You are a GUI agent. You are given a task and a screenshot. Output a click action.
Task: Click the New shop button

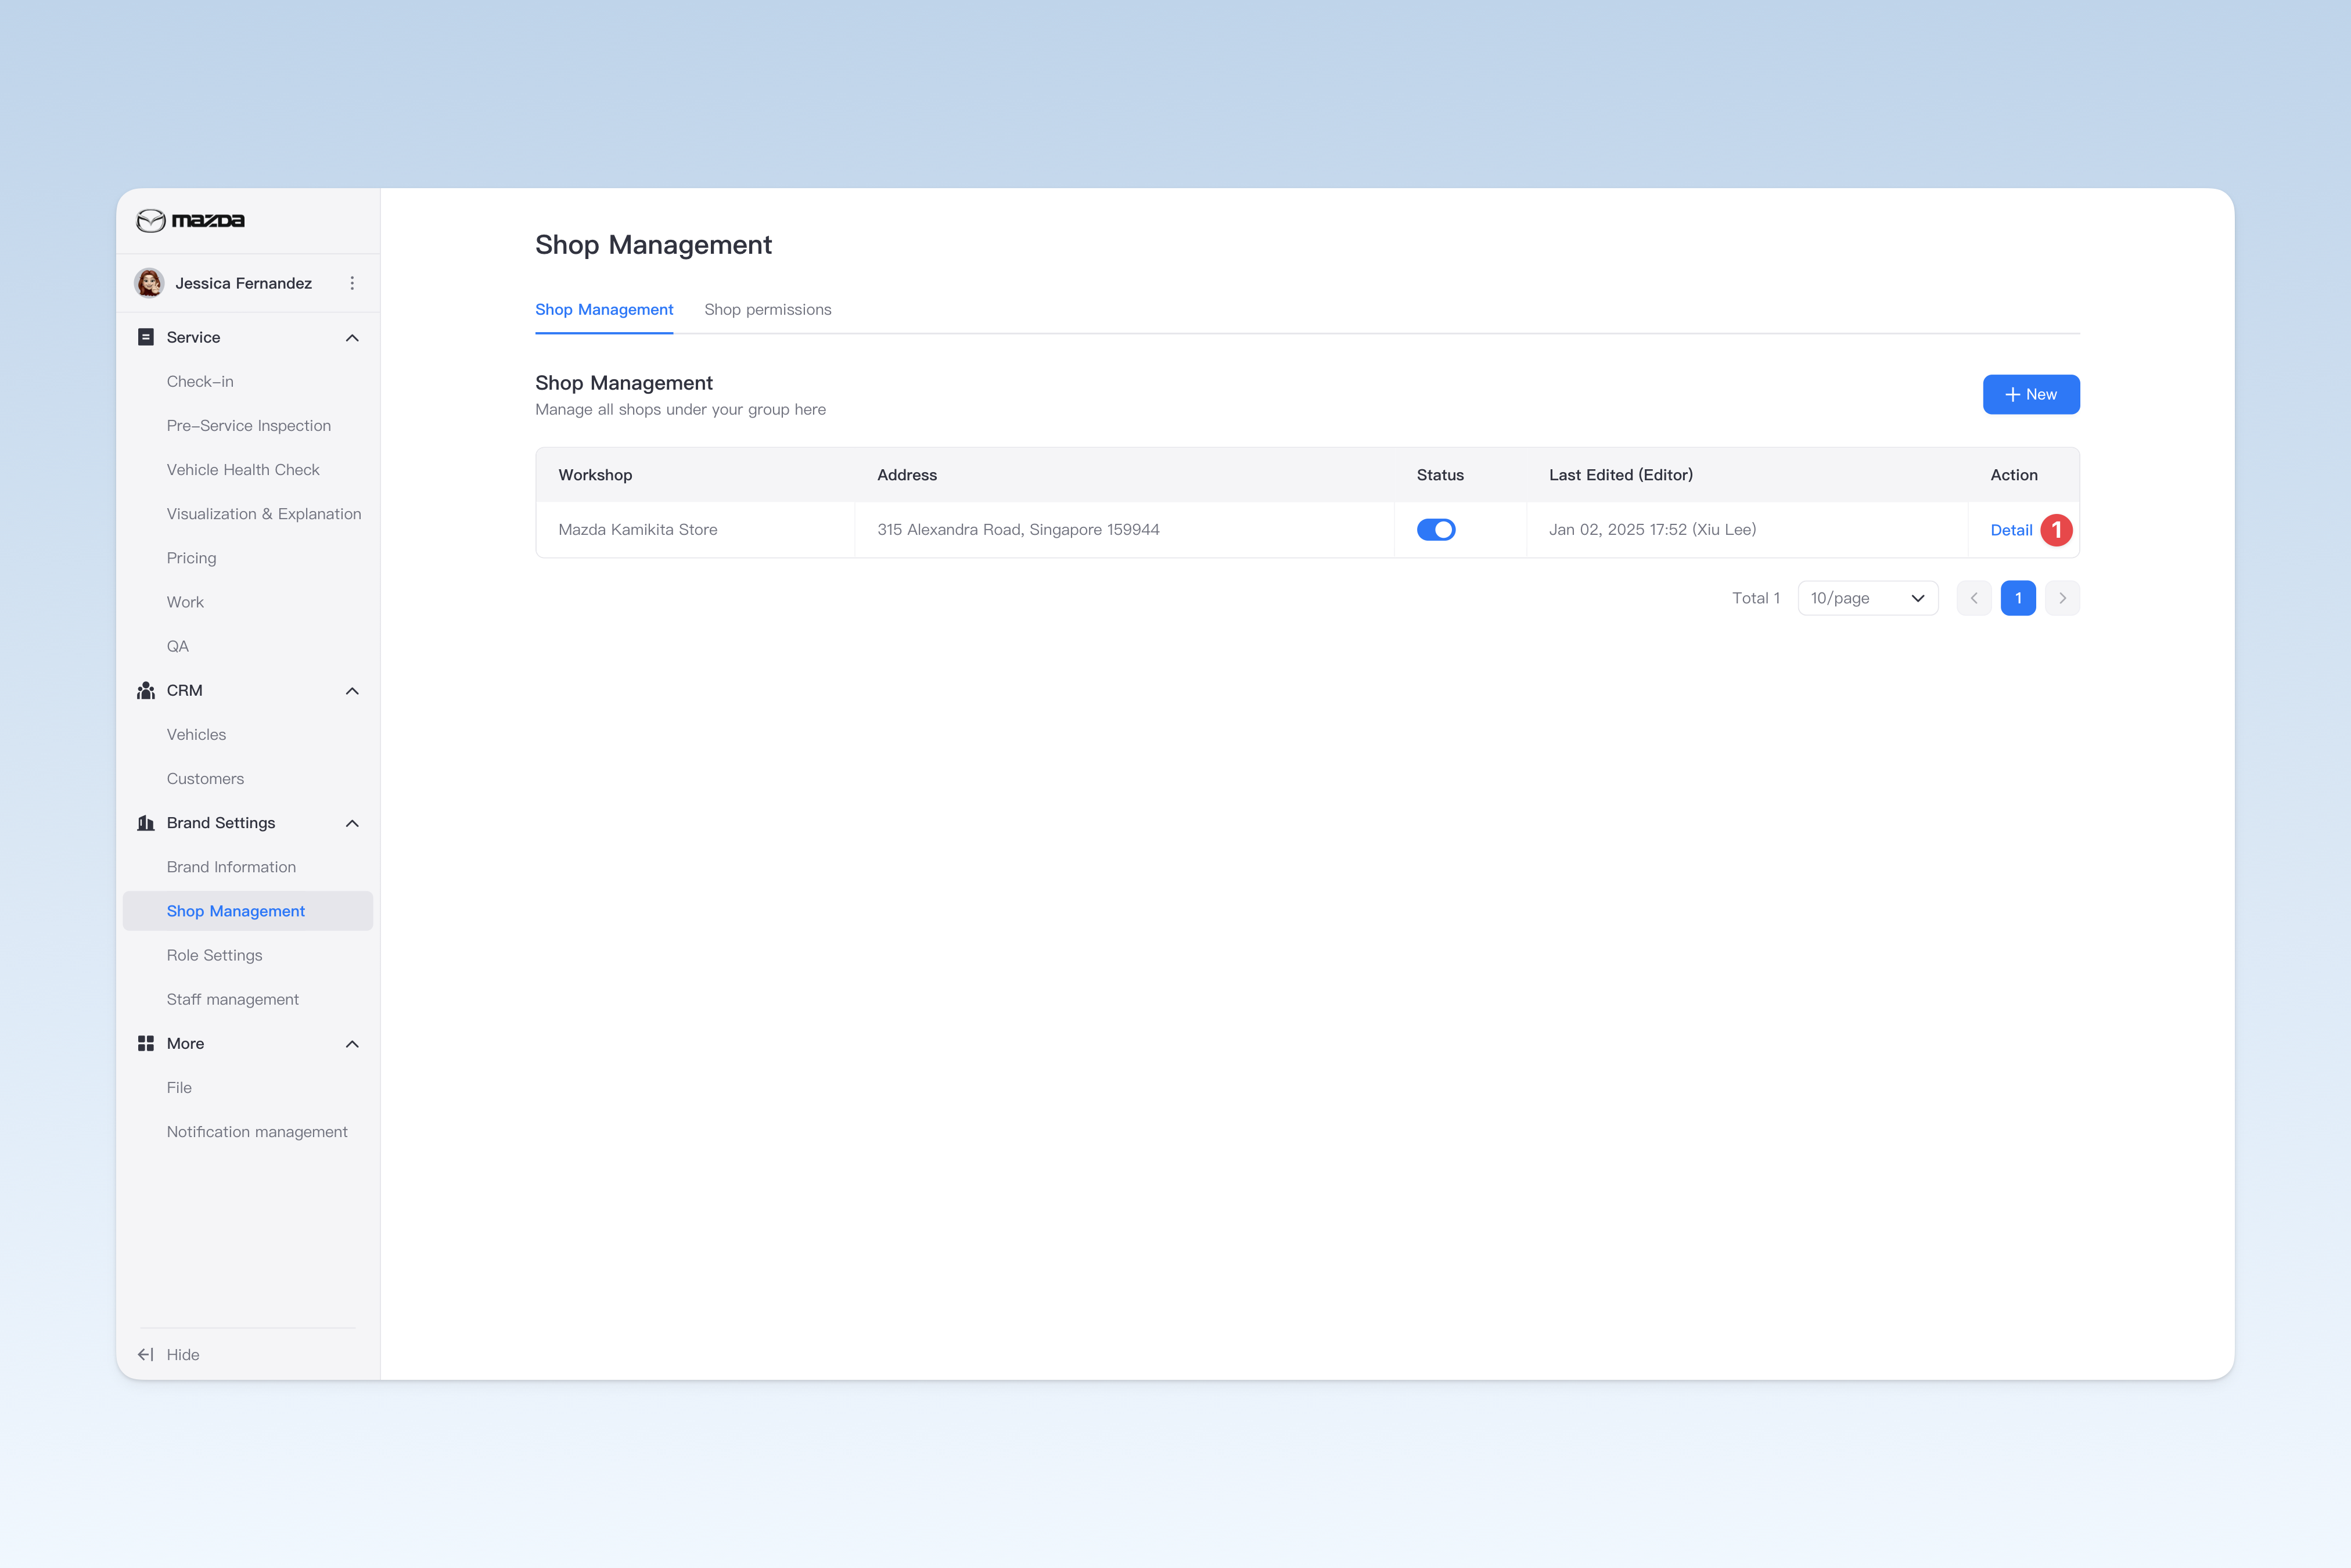point(2031,394)
